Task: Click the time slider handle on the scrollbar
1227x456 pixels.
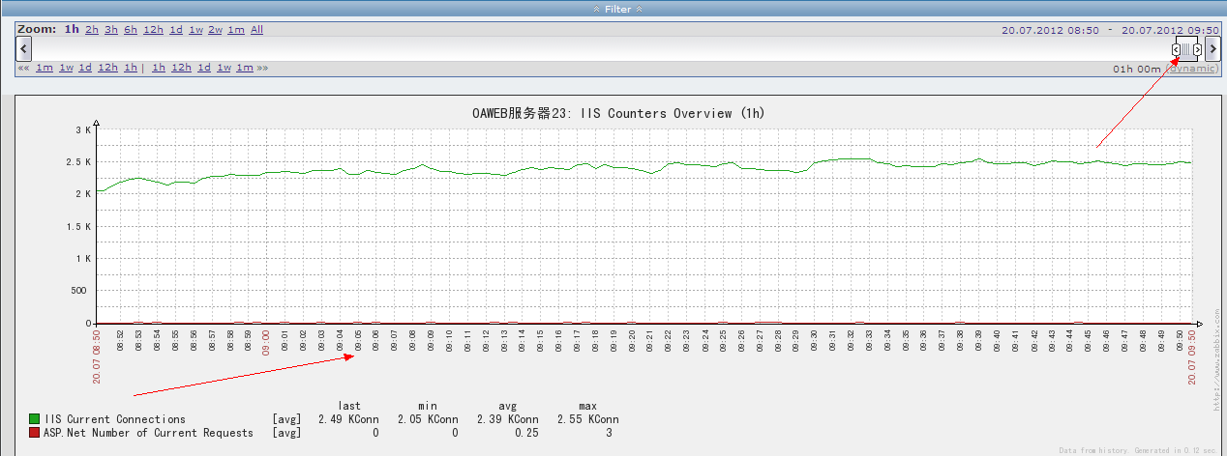Action: 1187,49
